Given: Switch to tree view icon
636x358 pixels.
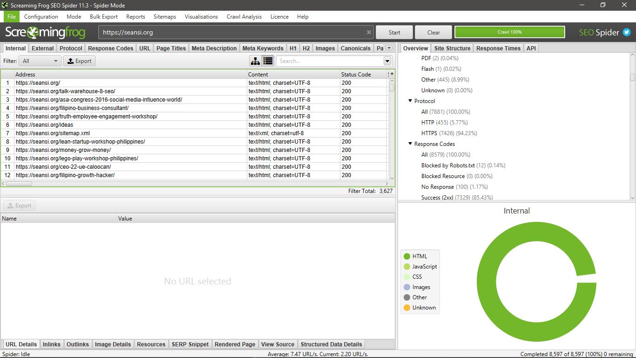Looking at the screenshot, I should tap(255, 61).
